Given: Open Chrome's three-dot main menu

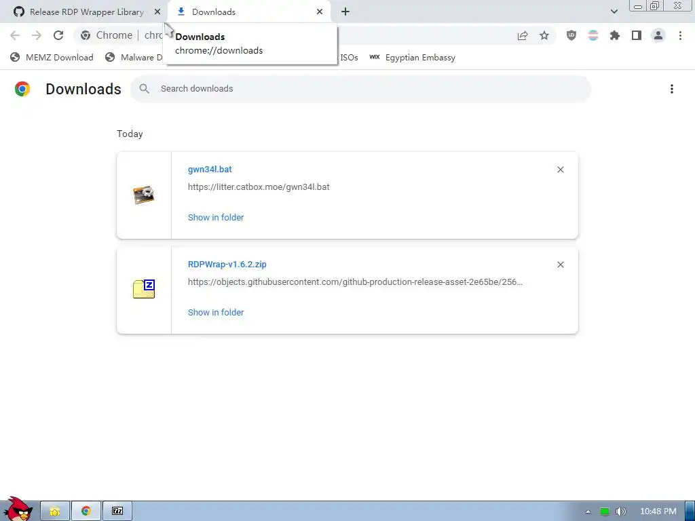Looking at the screenshot, I should 680,35.
